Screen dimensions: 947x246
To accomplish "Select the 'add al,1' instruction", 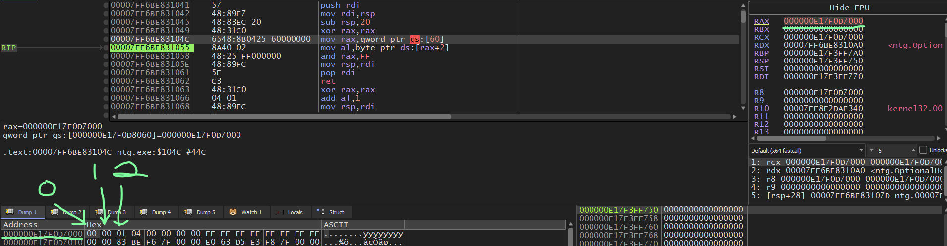I will tap(340, 98).
